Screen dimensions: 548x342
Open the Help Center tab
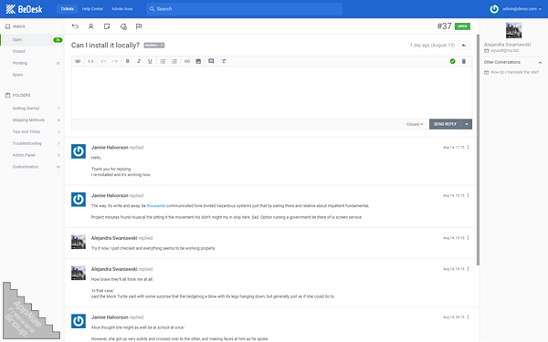point(92,9)
